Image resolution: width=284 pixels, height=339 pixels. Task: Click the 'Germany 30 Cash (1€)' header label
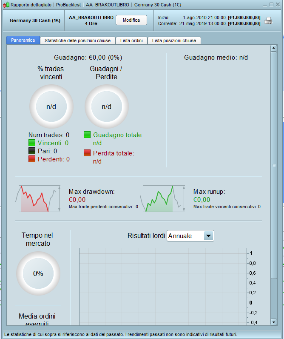[35, 20]
